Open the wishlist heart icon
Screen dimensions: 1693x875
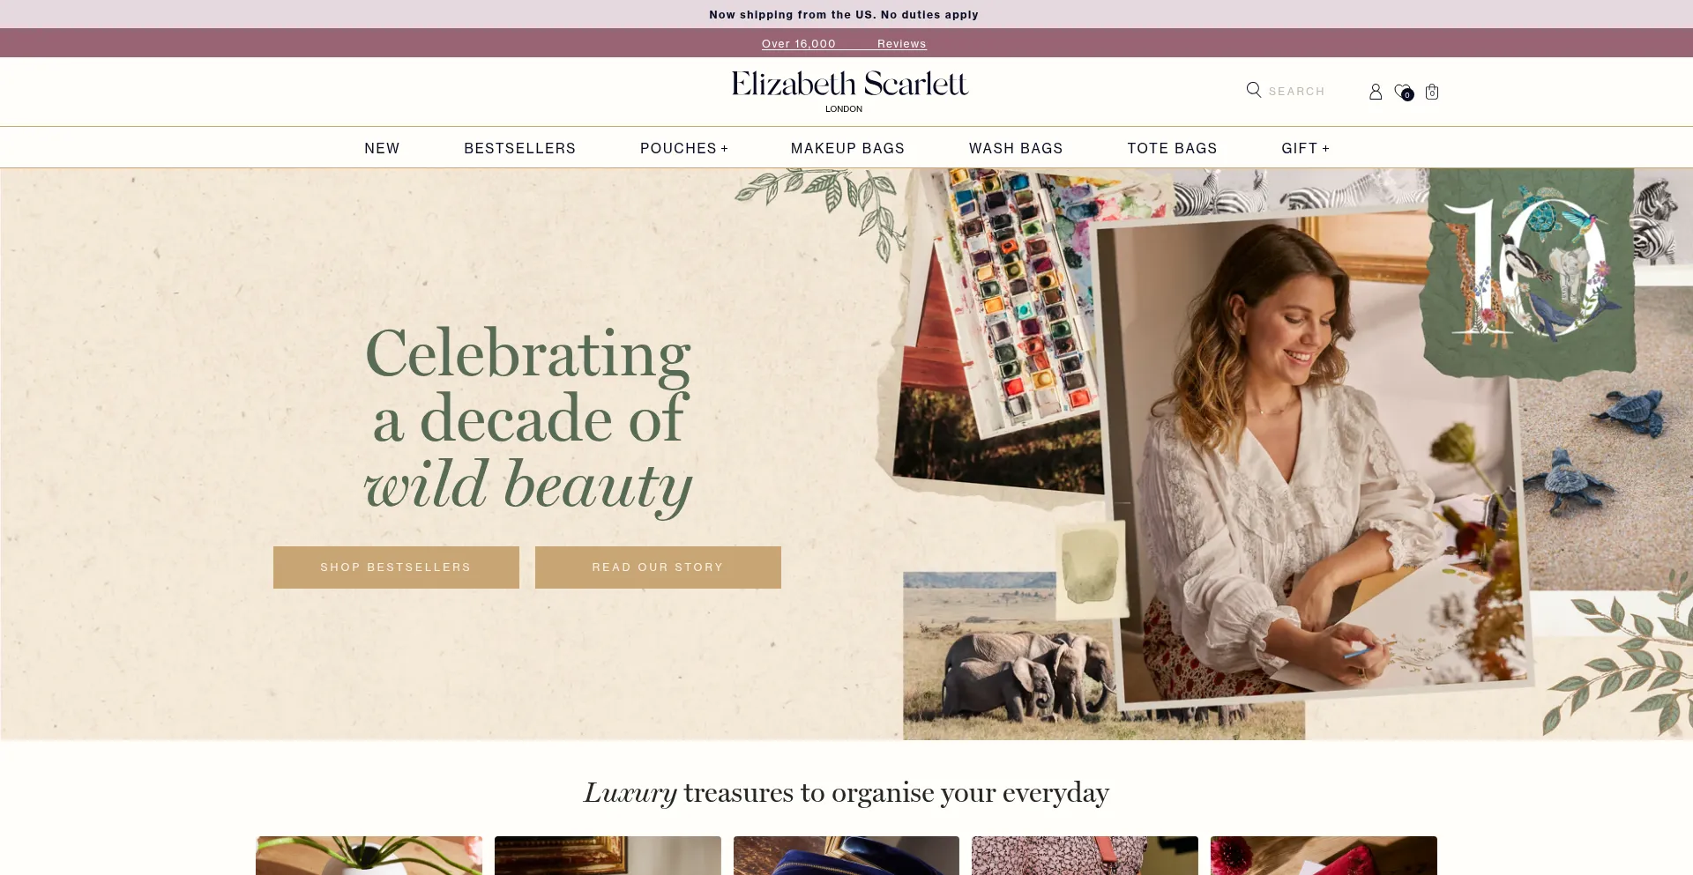(1404, 92)
